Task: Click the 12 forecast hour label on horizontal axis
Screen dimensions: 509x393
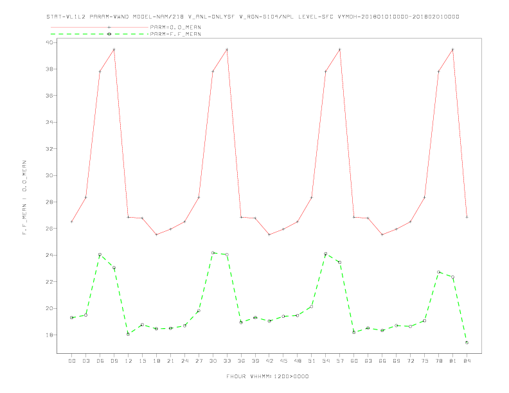Action: pyautogui.click(x=129, y=361)
